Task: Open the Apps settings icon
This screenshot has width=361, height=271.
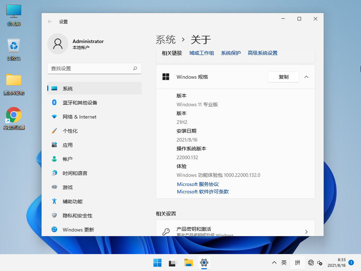Action: 54,145
